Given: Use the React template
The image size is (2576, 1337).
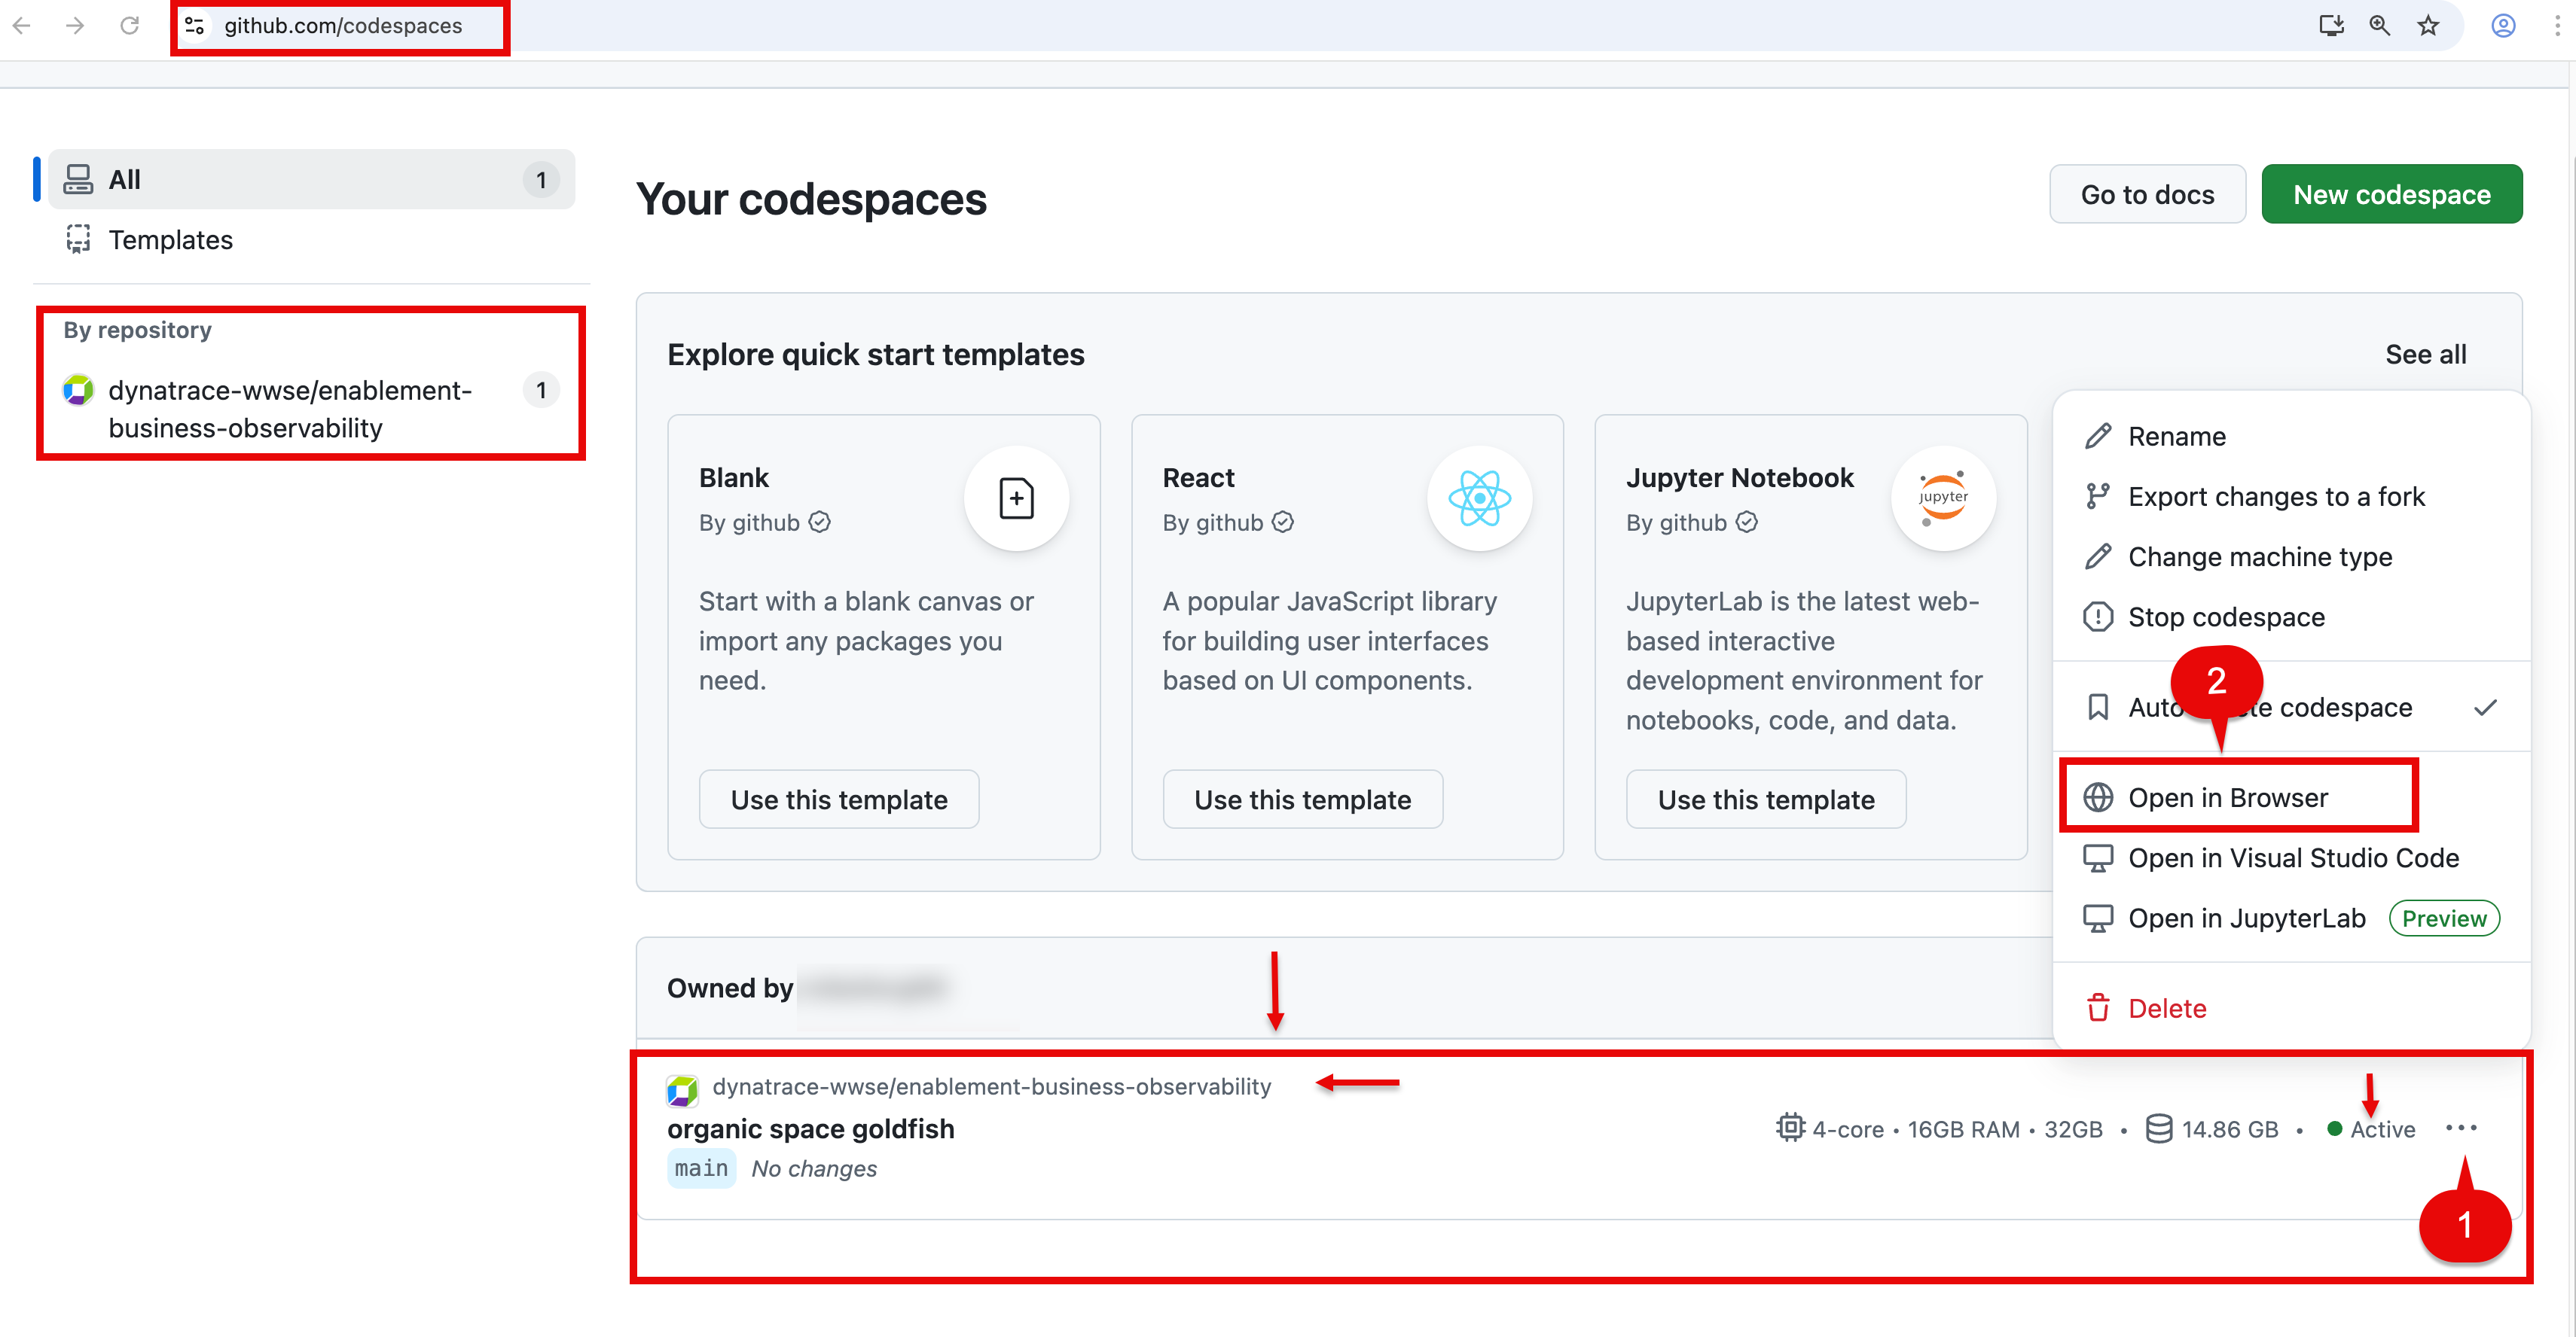Looking at the screenshot, I should click(x=1302, y=799).
